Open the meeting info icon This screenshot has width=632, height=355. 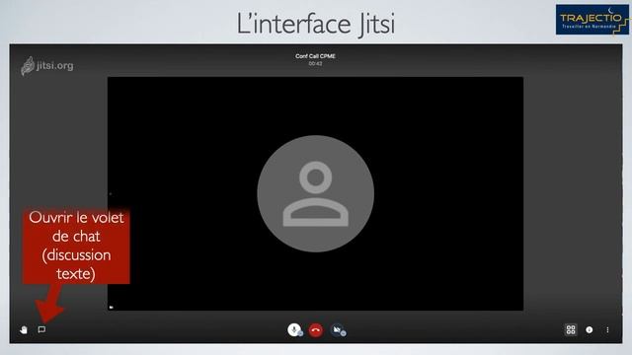click(x=590, y=330)
